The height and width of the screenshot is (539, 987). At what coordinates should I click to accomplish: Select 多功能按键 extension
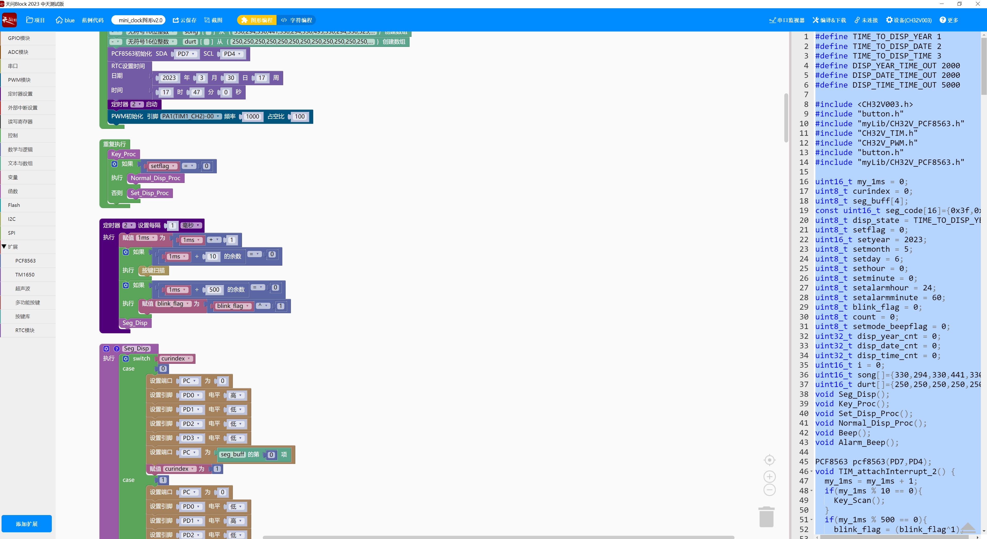point(28,302)
